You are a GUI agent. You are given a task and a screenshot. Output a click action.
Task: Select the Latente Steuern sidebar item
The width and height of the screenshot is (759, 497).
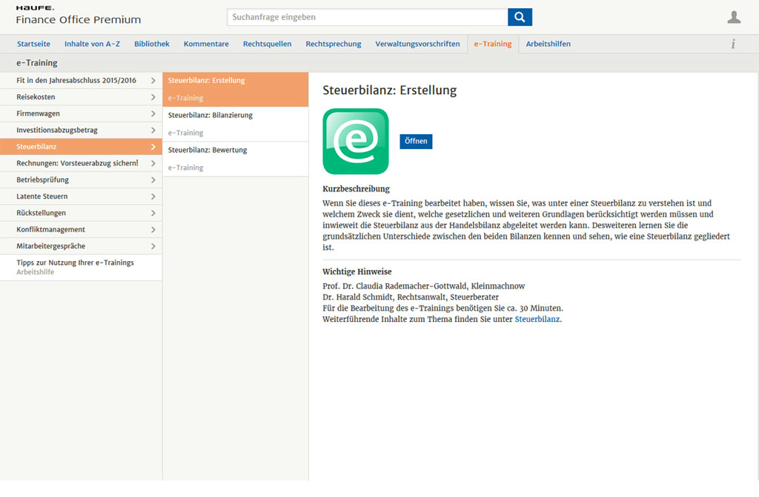[x=81, y=196]
